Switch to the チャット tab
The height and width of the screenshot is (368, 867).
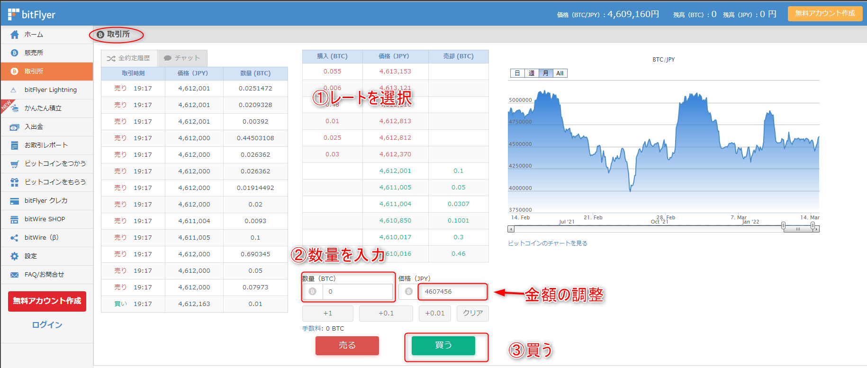coord(182,58)
